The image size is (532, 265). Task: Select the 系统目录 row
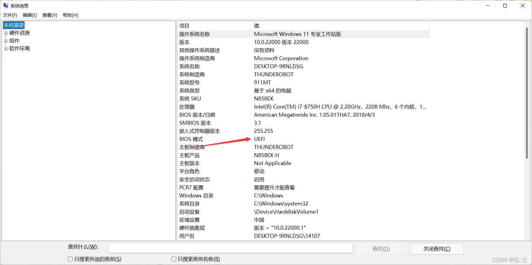click(x=304, y=204)
